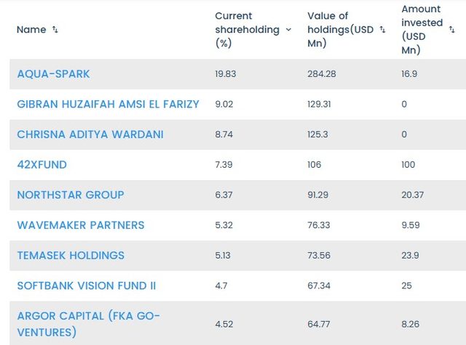Click the sort icon beside the Name header
466x345 pixels.
click(x=55, y=30)
